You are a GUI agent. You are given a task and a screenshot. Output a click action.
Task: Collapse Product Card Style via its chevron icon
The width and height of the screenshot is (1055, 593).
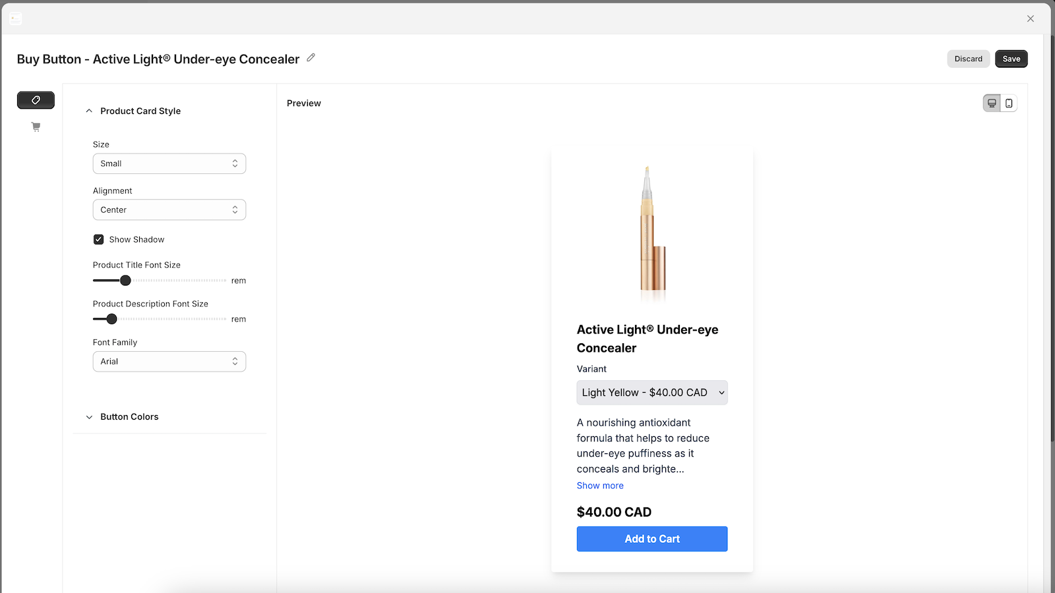click(x=89, y=111)
